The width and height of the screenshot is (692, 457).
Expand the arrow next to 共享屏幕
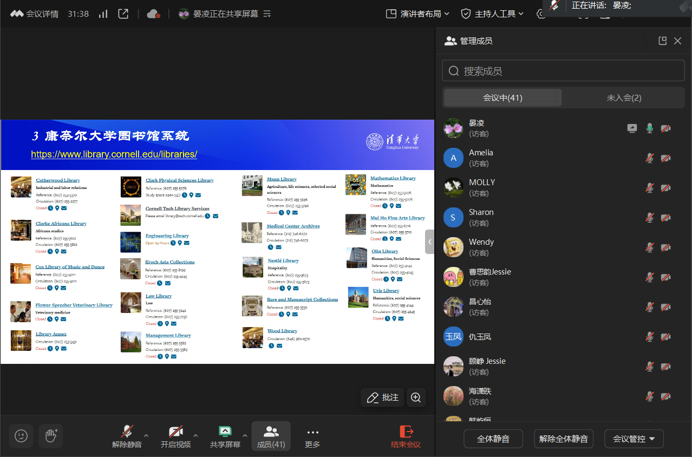(245, 436)
